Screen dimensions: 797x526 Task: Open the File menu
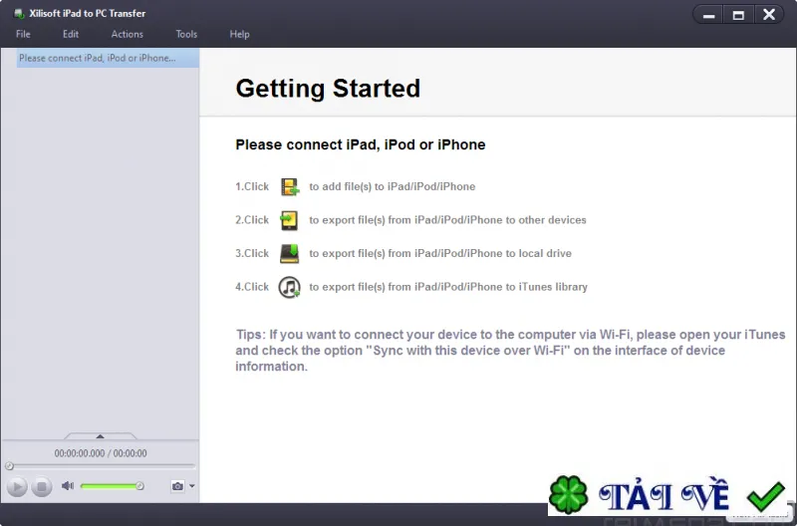pos(23,34)
